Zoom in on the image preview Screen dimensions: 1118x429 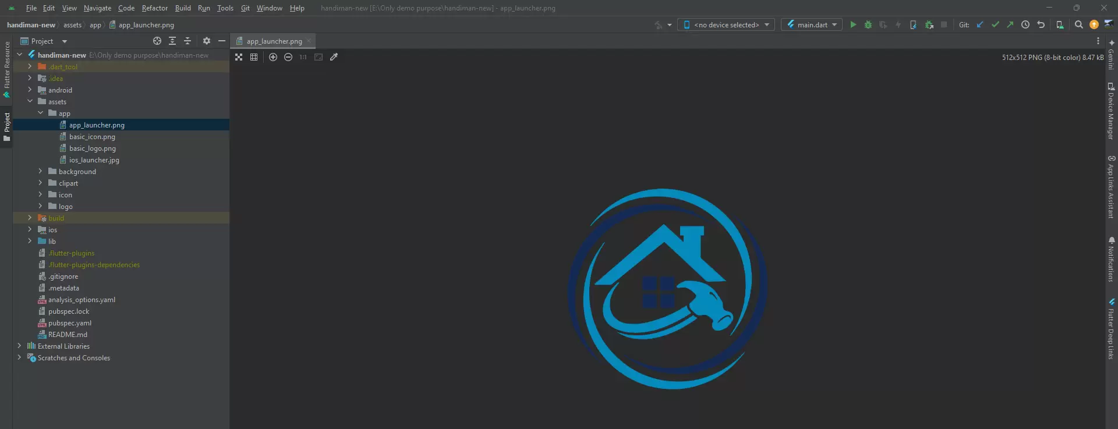(x=273, y=57)
